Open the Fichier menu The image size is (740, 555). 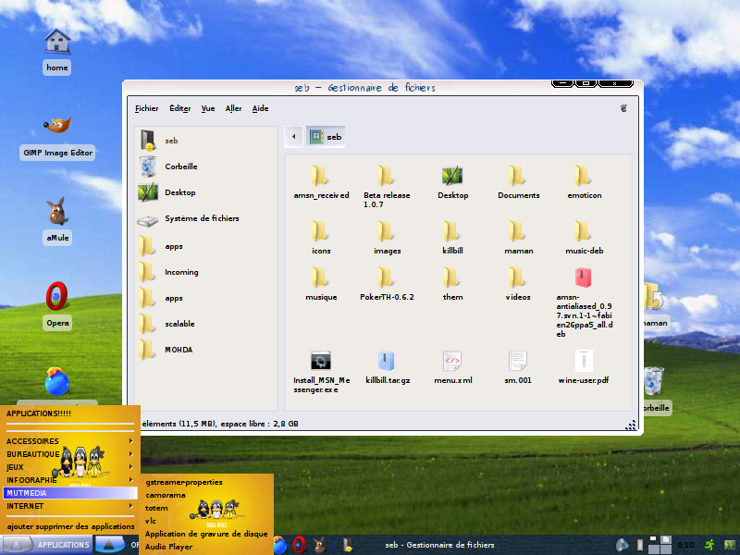[x=146, y=108]
